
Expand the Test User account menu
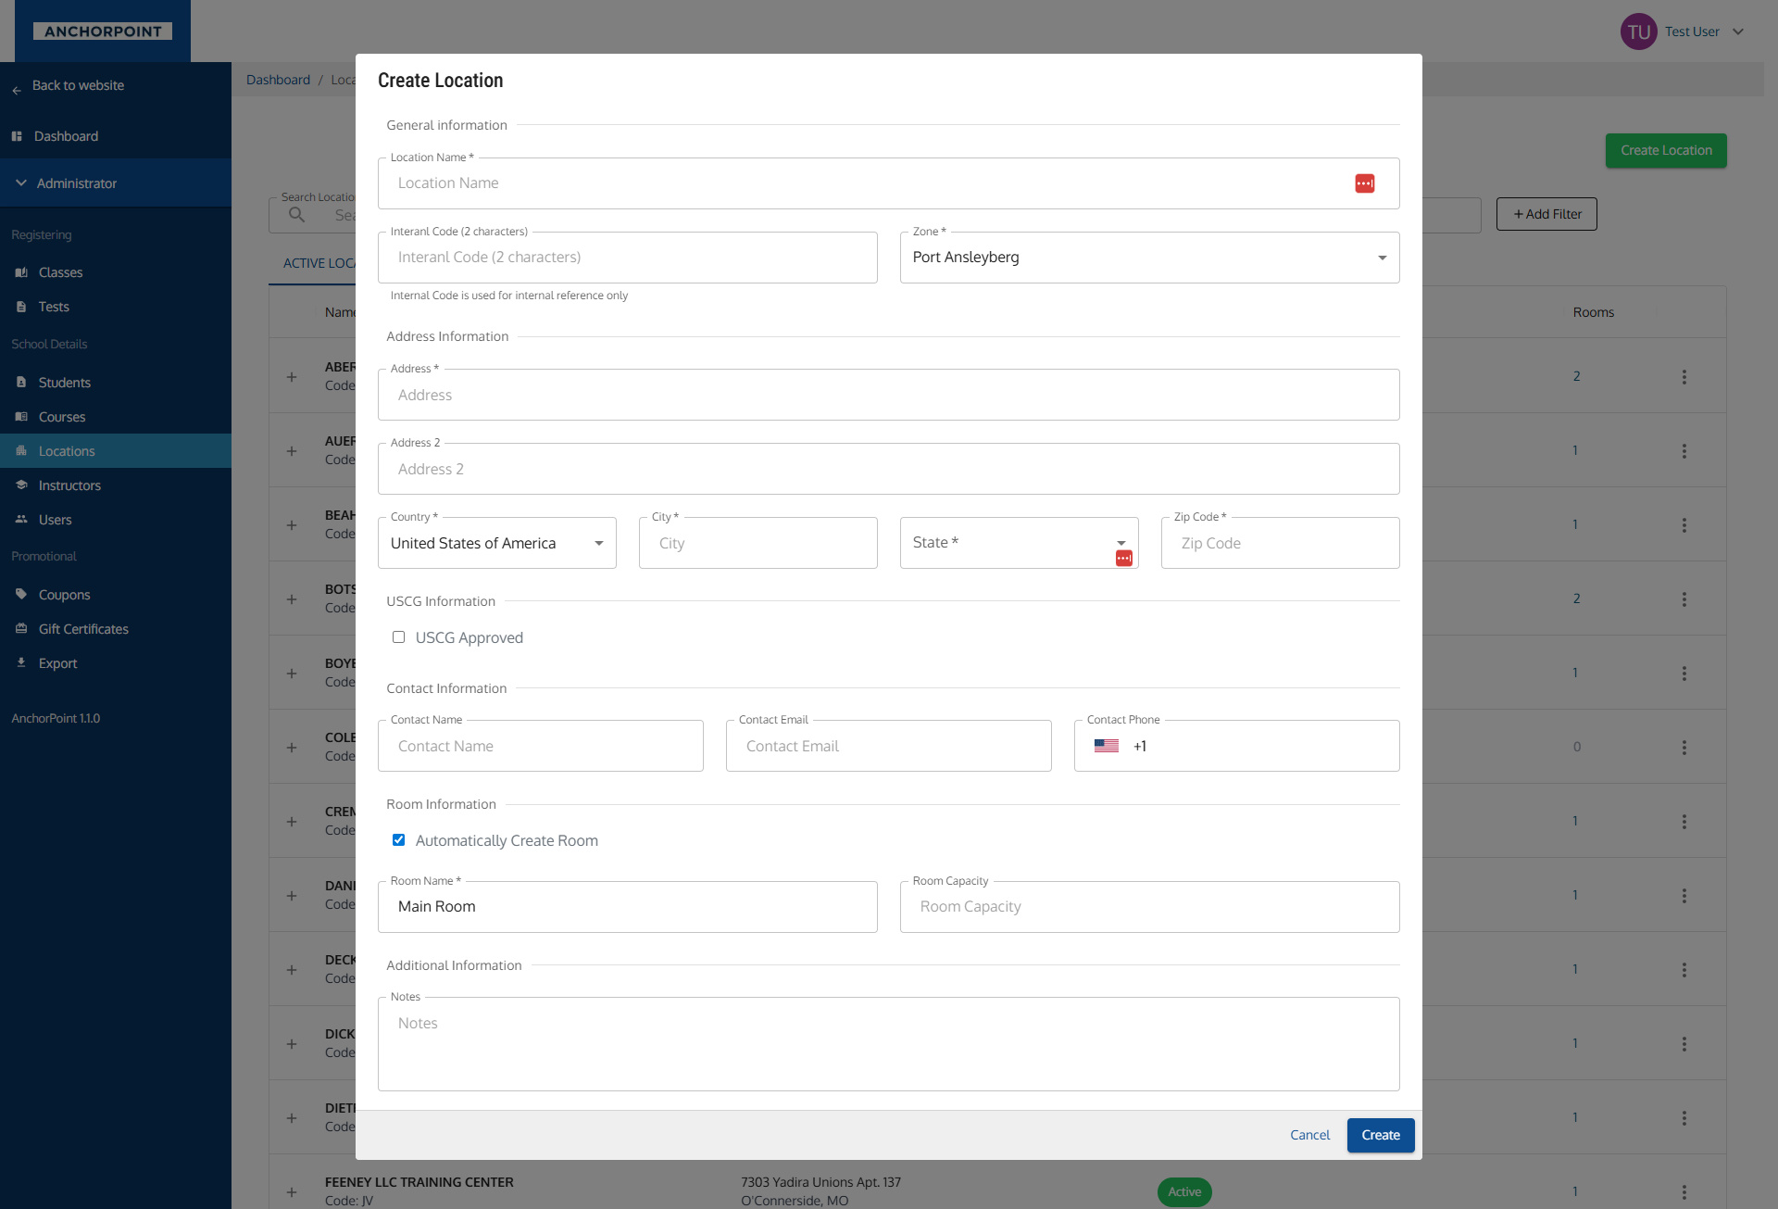coord(1739,31)
